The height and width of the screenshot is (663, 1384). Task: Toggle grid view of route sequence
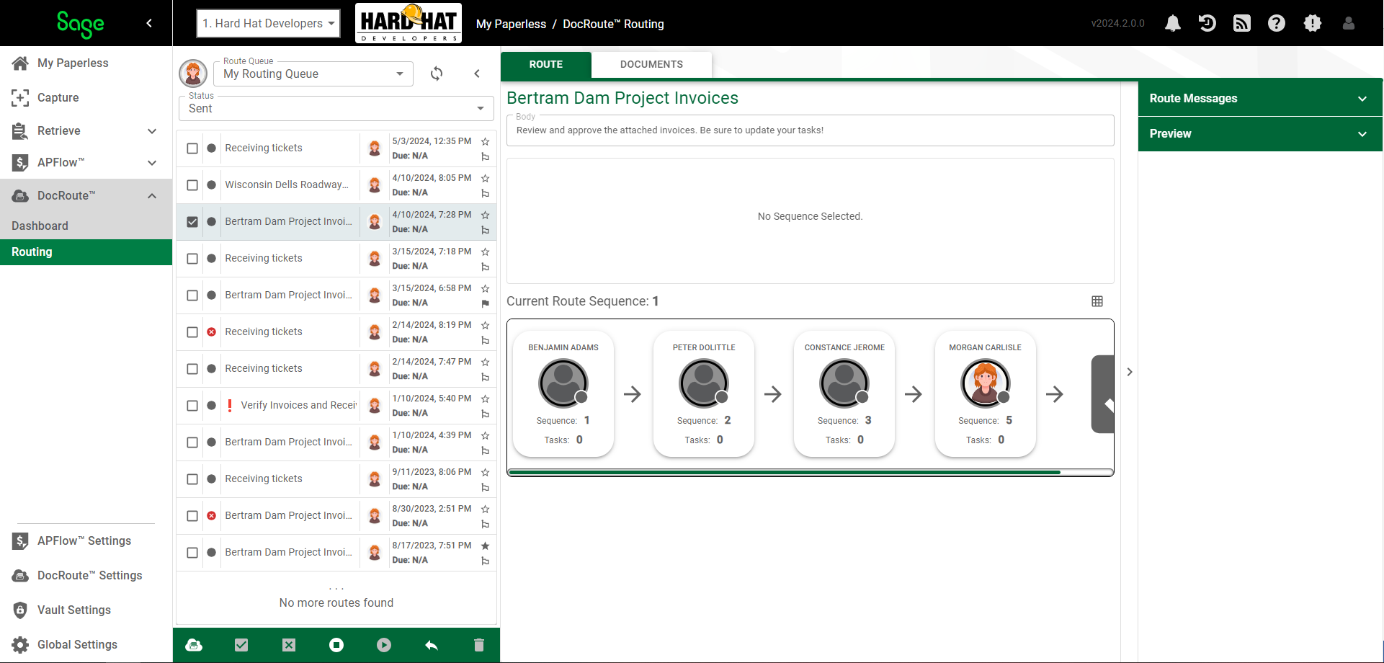coord(1097,301)
